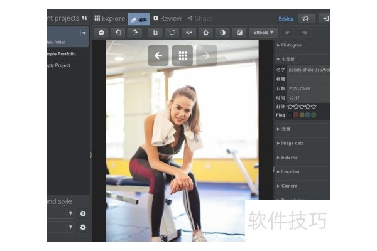Click the flip/mirror tool icon
Viewport: 377px width, 251px height.
(189, 33)
